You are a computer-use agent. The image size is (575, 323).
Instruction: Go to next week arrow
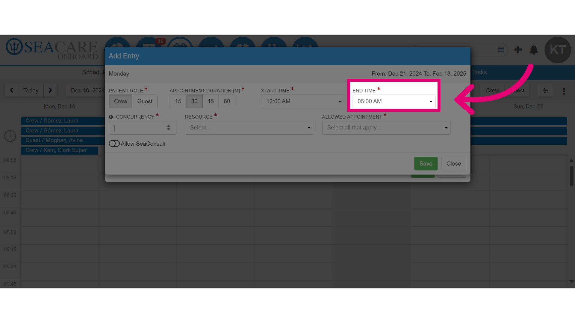[x=50, y=90]
